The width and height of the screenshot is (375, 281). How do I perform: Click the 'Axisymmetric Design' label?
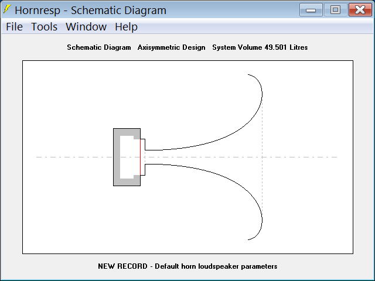pyautogui.click(x=171, y=47)
